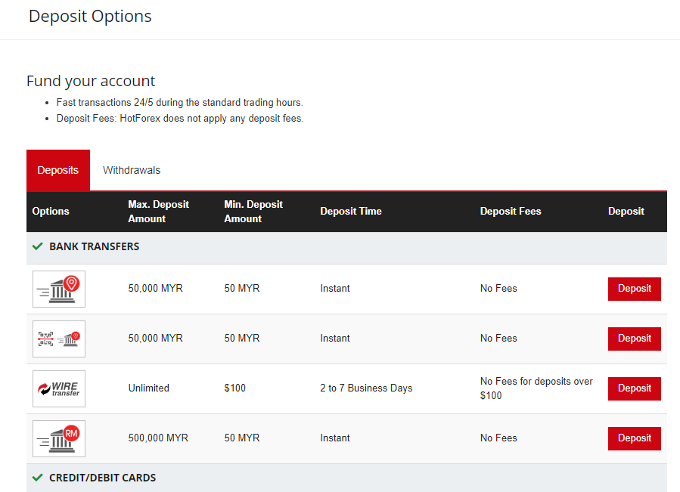
Task: Click the Deposit Fees column header
Action: [511, 211]
